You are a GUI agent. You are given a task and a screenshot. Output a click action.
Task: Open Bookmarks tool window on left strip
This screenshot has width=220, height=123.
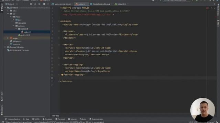tap(2, 110)
